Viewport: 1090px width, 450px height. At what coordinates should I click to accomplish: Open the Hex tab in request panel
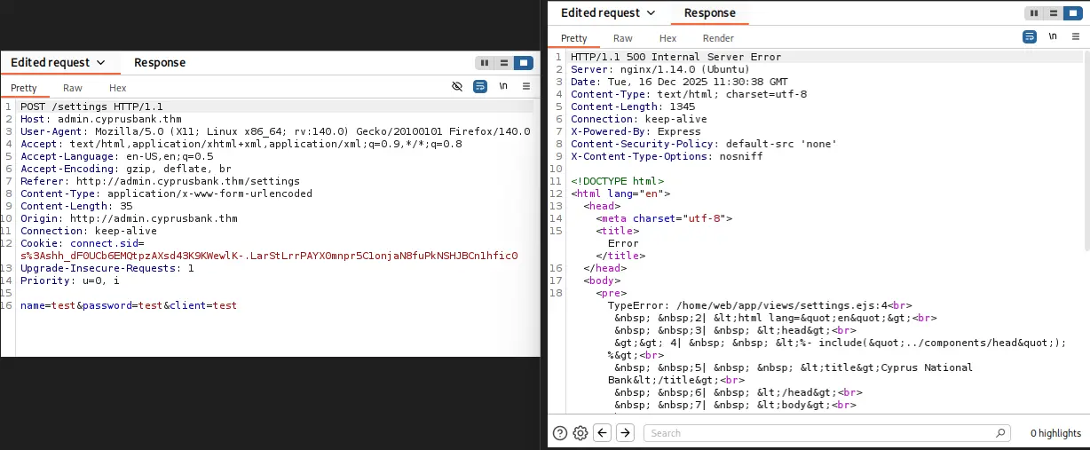[x=118, y=88]
